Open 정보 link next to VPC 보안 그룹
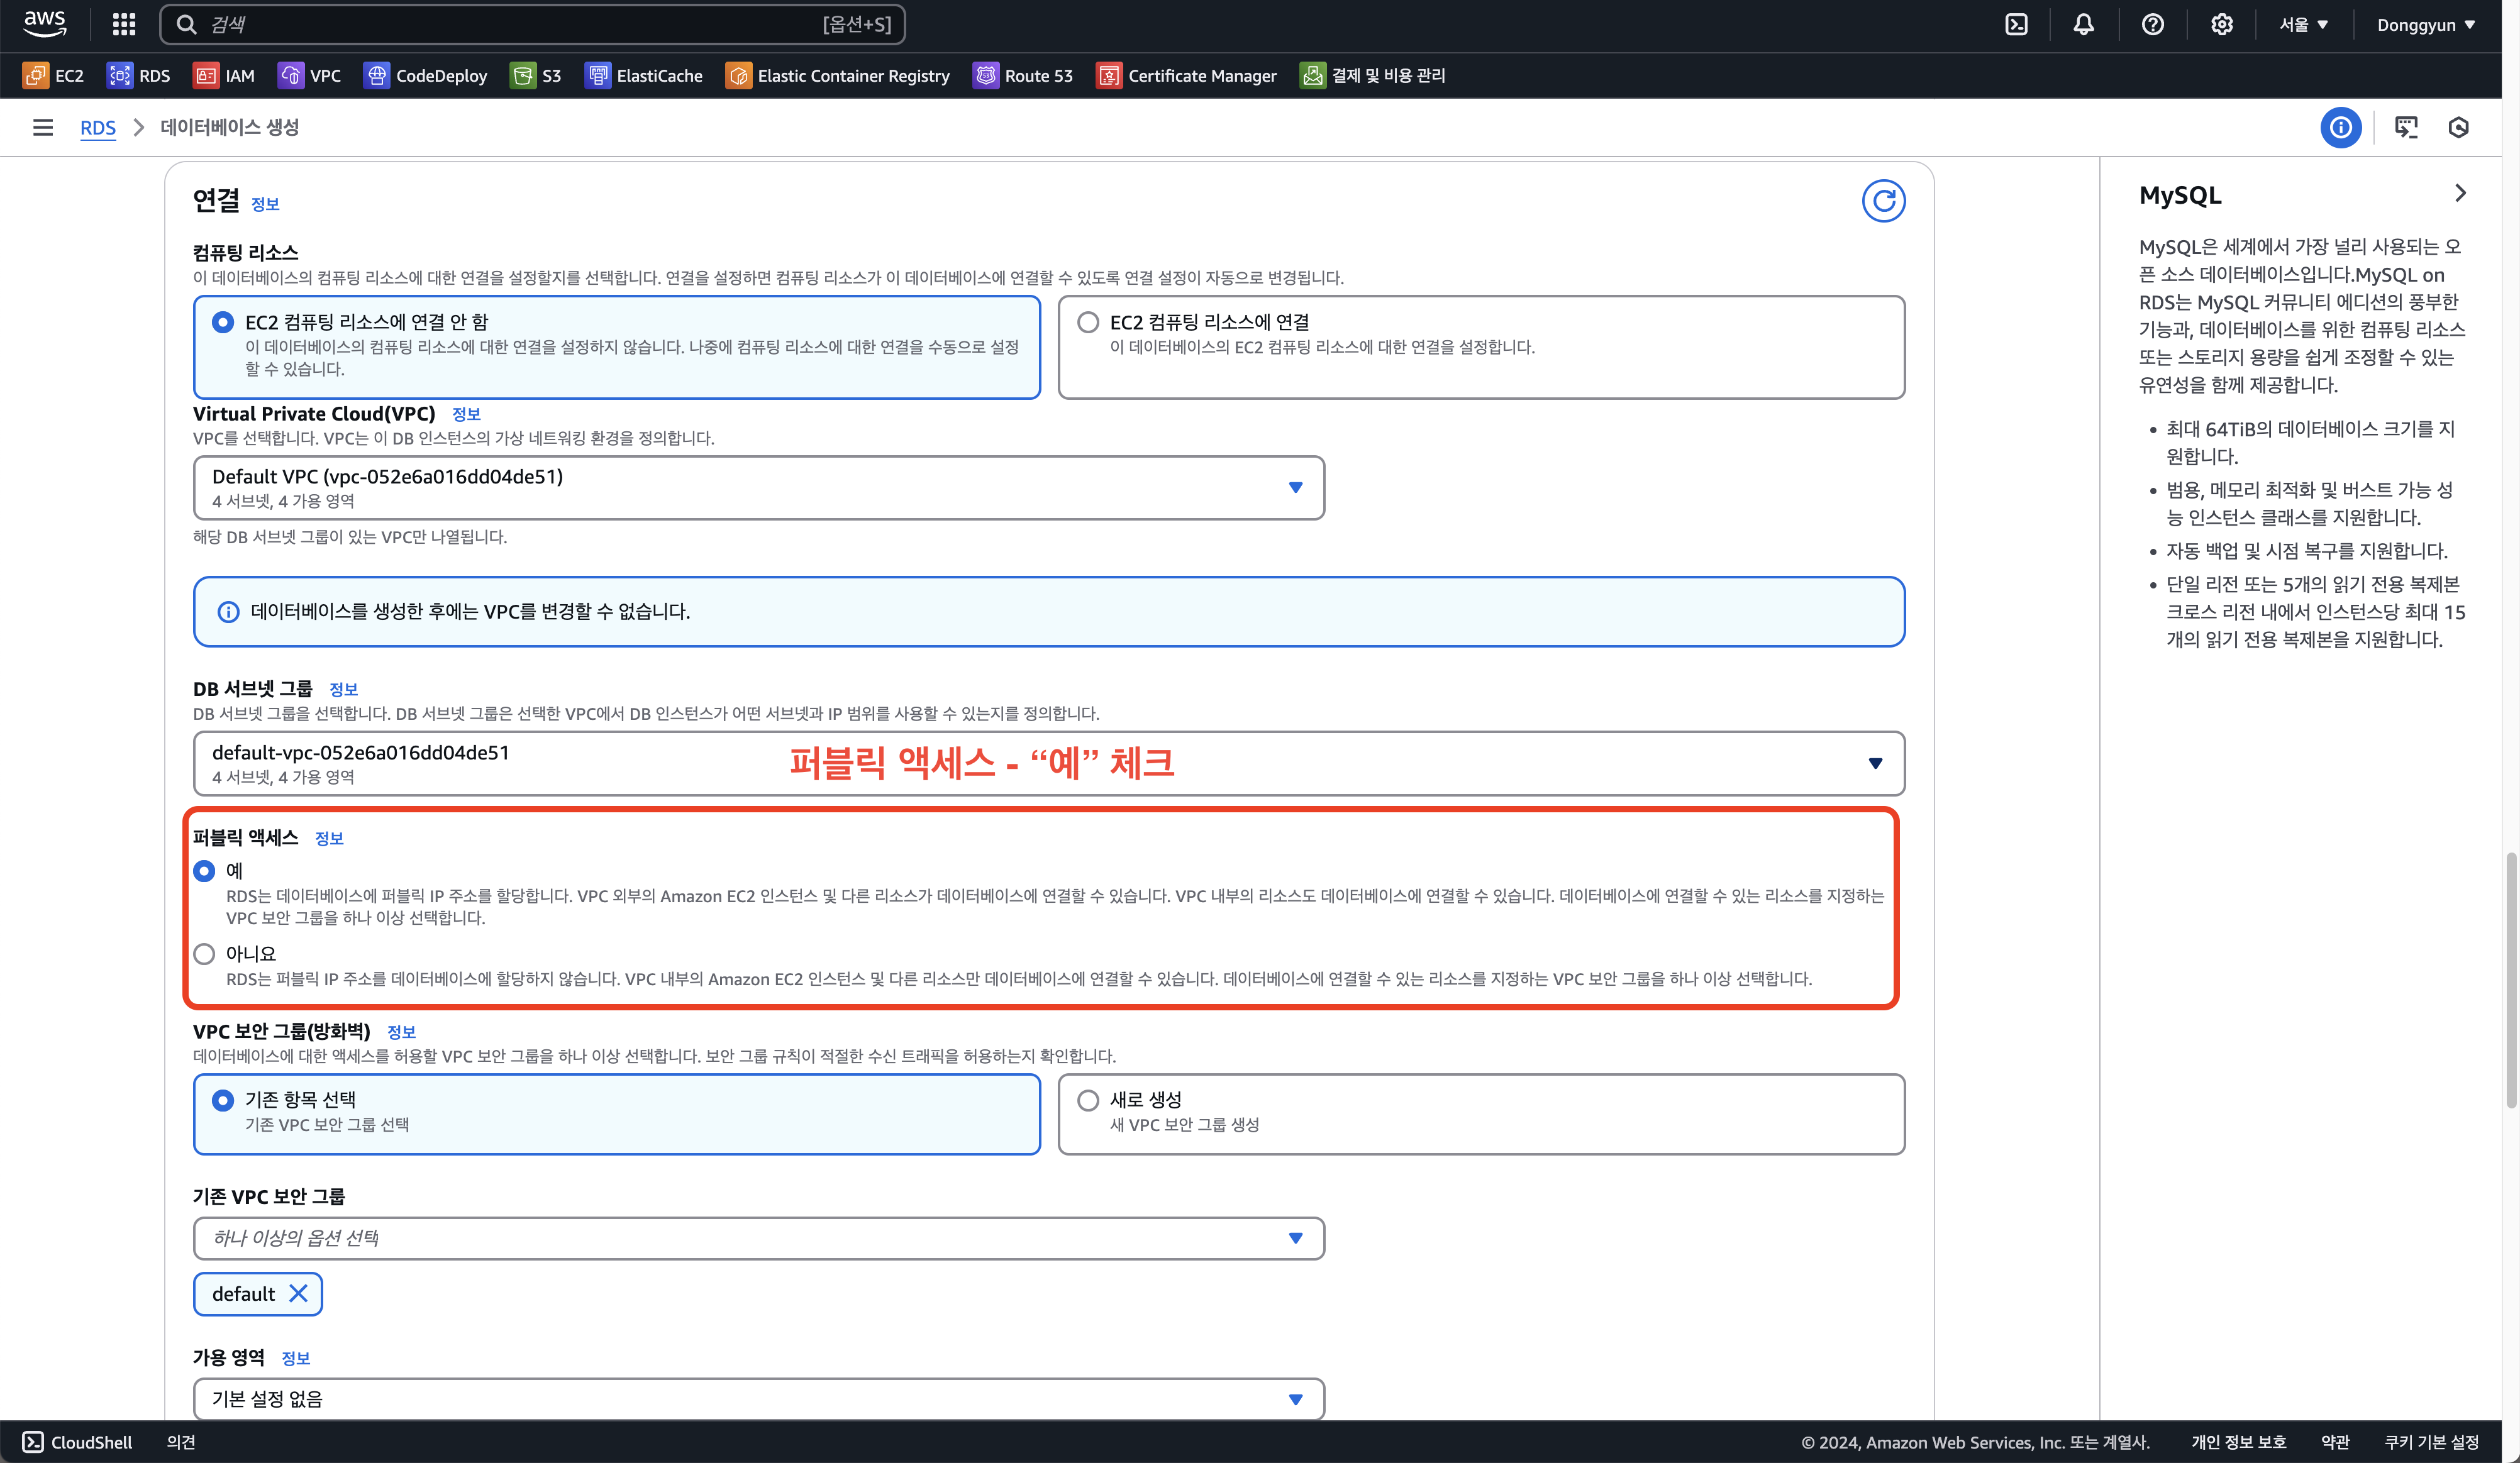The width and height of the screenshot is (2520, 1463). click(401, 1032)
